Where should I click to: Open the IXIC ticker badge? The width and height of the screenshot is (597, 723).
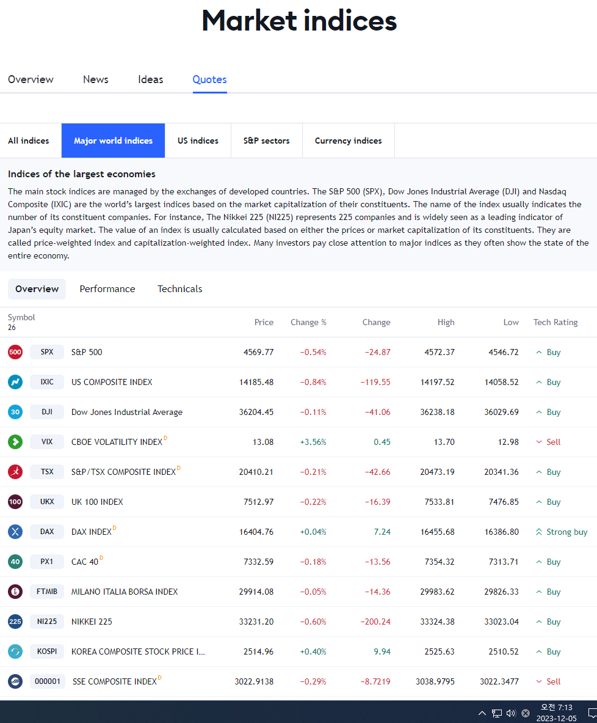tap(47, 382)
